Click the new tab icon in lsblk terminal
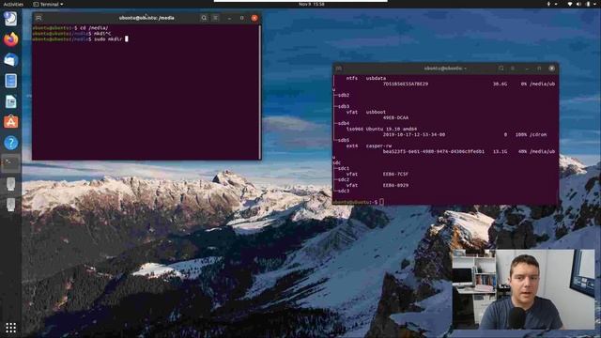Image resolution: width=601 pixels, height=338 pixels. click(x=338, y=69)
